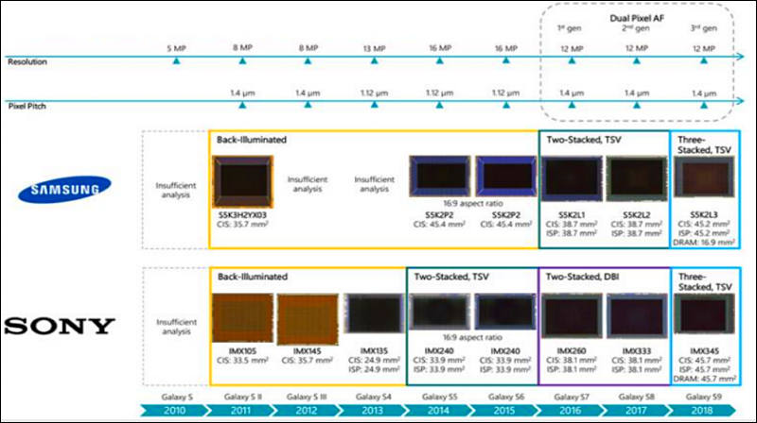Image resolution: width=757 pixels, height=423 pixels.
Task: Click the 'S5K3H2YX03' part number
Action: point(242,215)
